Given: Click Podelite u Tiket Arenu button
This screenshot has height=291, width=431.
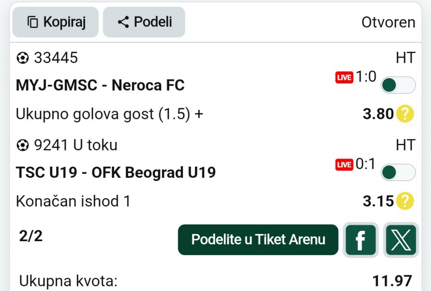Looking at the screenshot, I should pyautogui.click(x=258, y=240).
